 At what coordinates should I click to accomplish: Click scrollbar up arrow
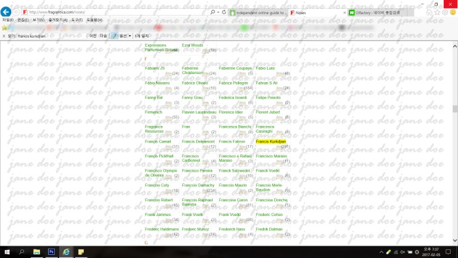click(455, 46)
